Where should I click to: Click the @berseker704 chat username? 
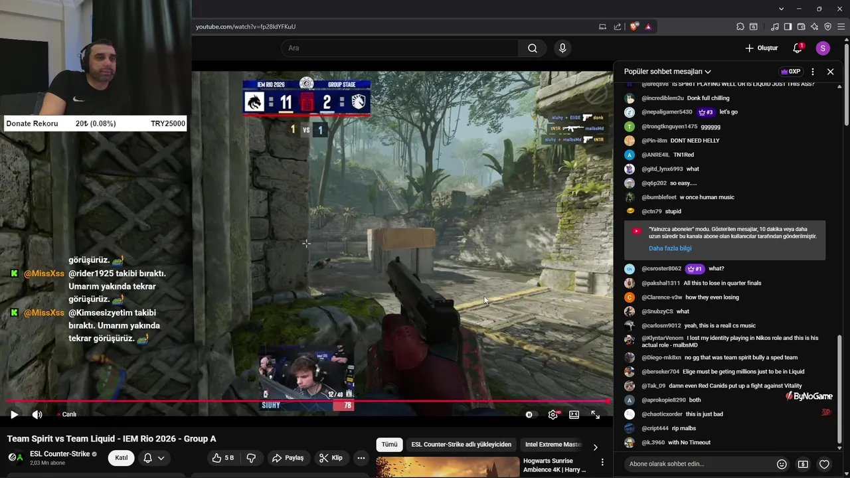tap(660, 372)
